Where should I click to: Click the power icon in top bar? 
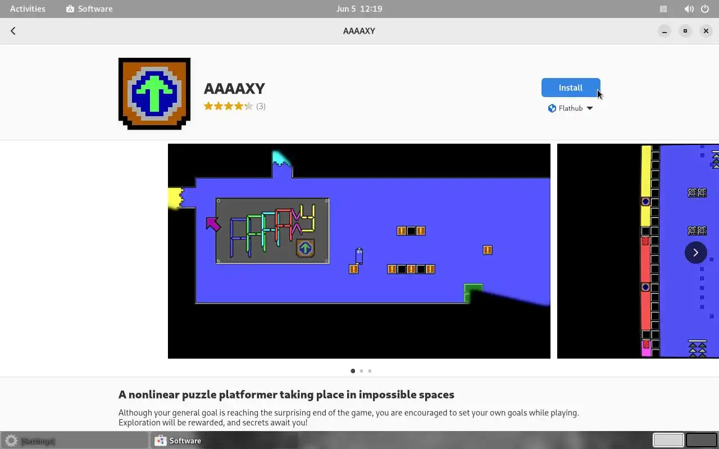click(x=705, y=9)
